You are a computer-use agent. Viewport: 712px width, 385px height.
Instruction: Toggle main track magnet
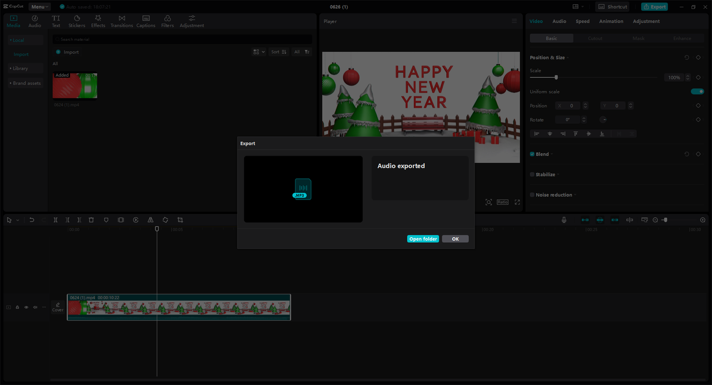tap(585, 220)
